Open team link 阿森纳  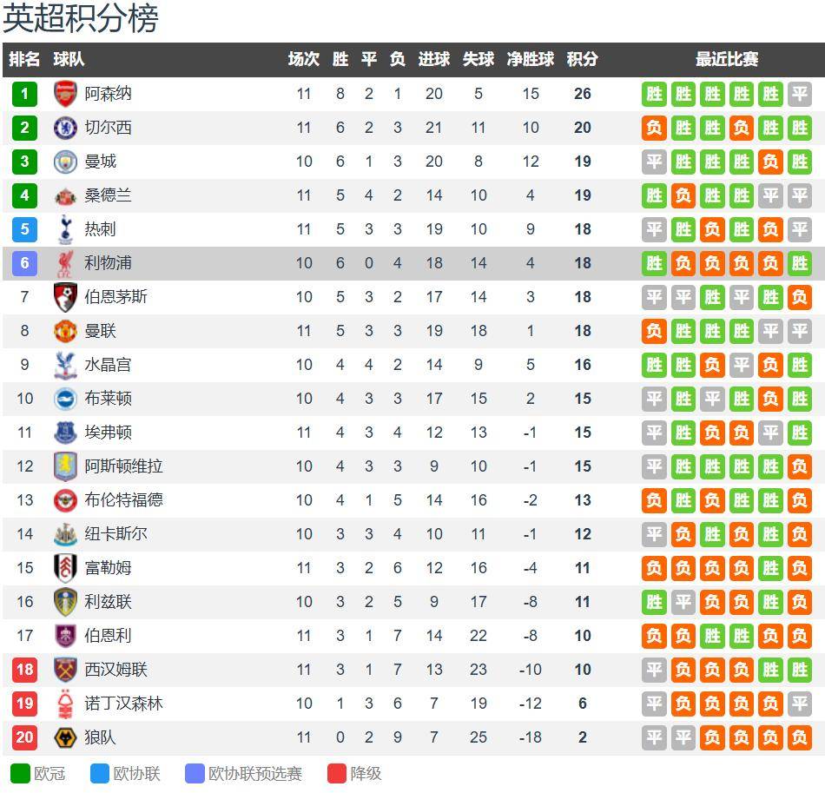(x=109, y=94)
